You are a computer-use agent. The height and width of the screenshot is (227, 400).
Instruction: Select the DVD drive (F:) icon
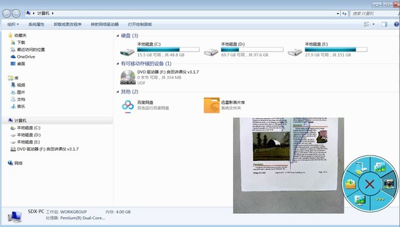coord(127,77)
